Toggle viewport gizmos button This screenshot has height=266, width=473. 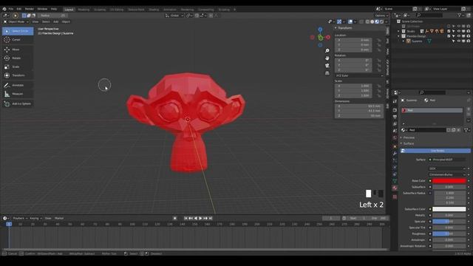pos(339,21)
